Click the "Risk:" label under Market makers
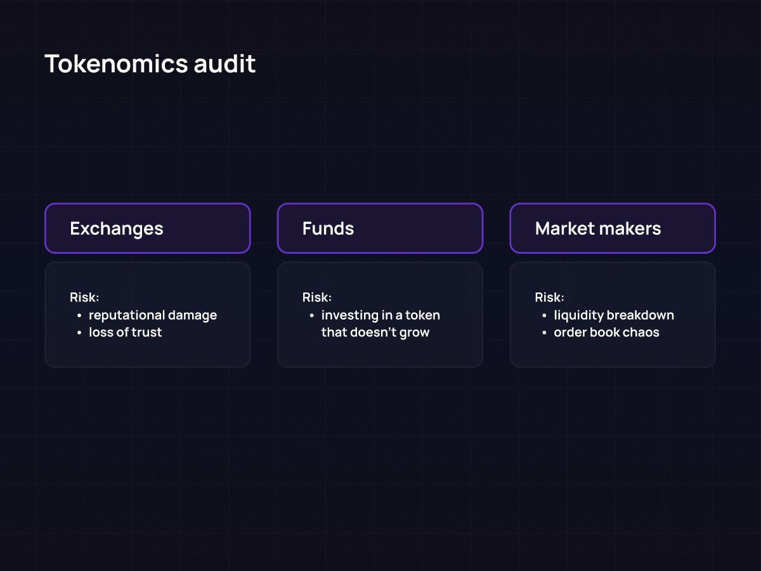Viewport: 761px width, 571px height. (550, 297)
